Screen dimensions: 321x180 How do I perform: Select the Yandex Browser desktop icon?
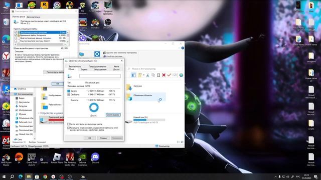(x=6, y=57)
